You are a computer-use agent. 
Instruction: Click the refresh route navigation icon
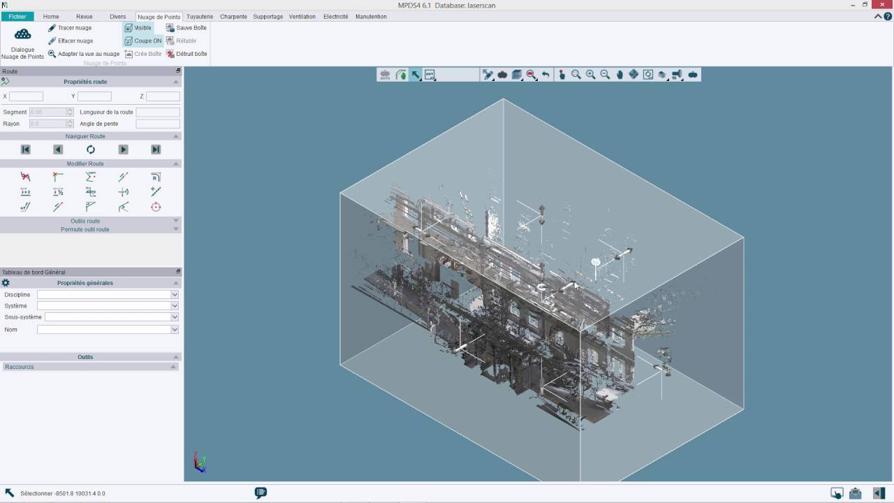(91, 150)
